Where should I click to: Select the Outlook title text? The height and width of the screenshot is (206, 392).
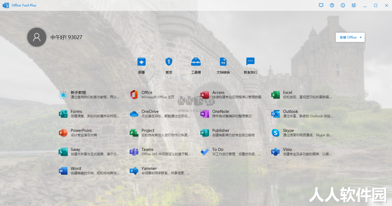(290, 111)
